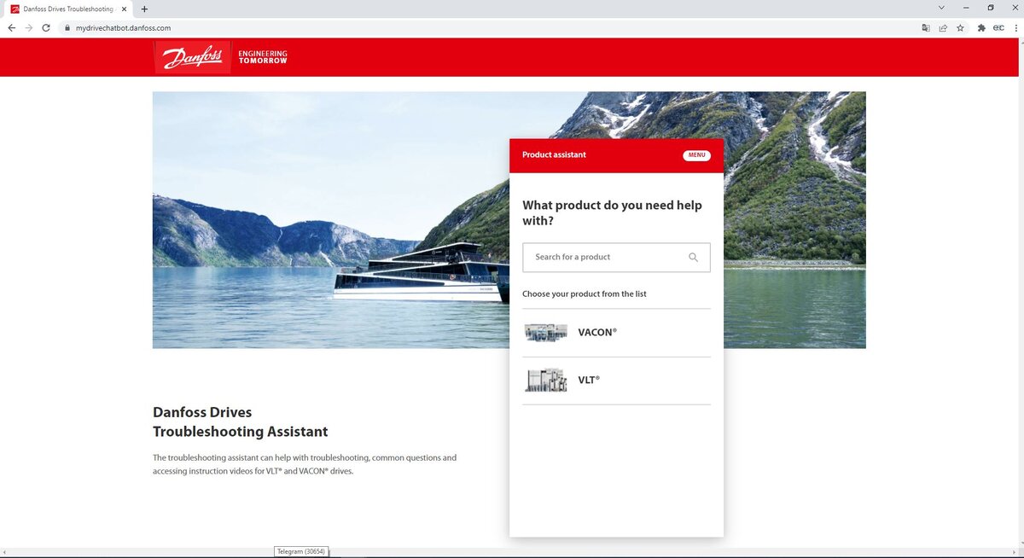Viewport: 1024px width, 558px height.
Task: Click the horizontal scrollbar left arrow
Action: click(x=5, y=553)
